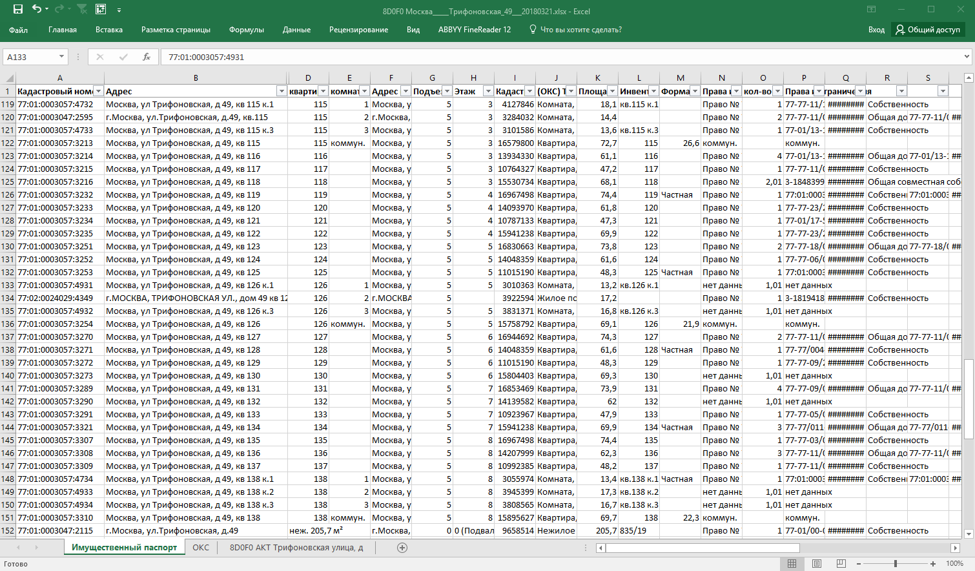
Task: Open the Формулы ribbon tab
Action: click(247, 30)
